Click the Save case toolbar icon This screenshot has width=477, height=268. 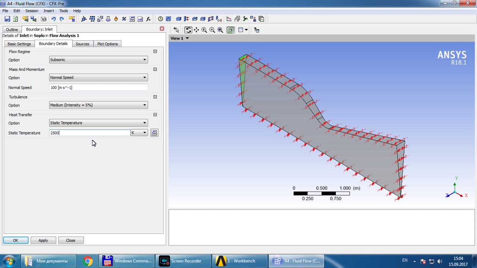pos(7,19)
